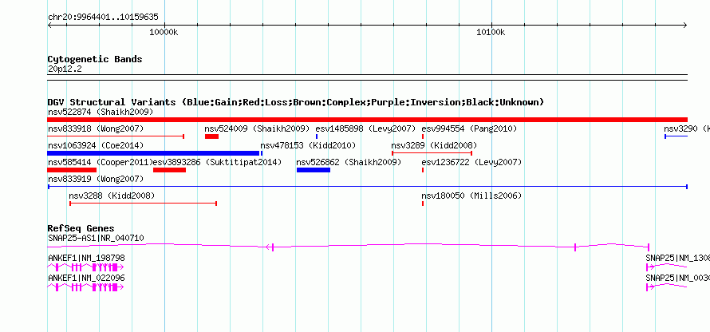Select the upper SNAP25 transcript glyph
The width and height of the screenshot is (710, 332).
pyautogui.click(x=667, y=267)
